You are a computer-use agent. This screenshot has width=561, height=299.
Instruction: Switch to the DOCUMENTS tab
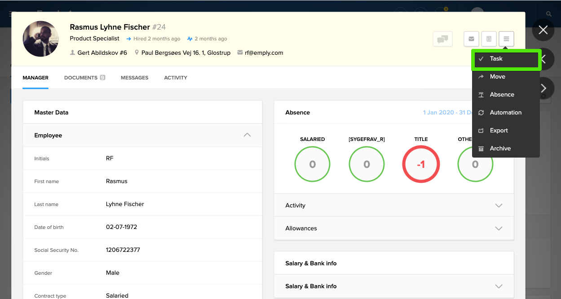coord(81,78)
